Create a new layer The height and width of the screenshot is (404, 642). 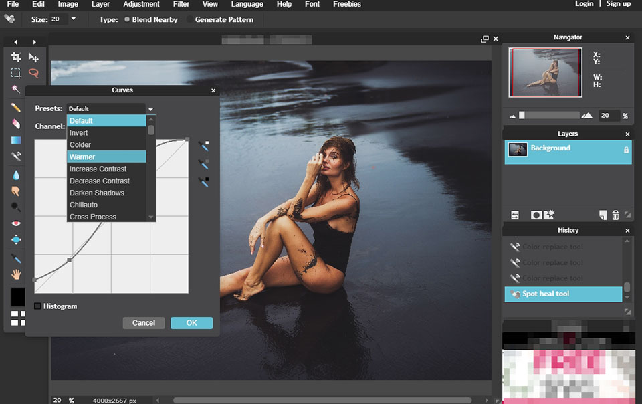603,215
